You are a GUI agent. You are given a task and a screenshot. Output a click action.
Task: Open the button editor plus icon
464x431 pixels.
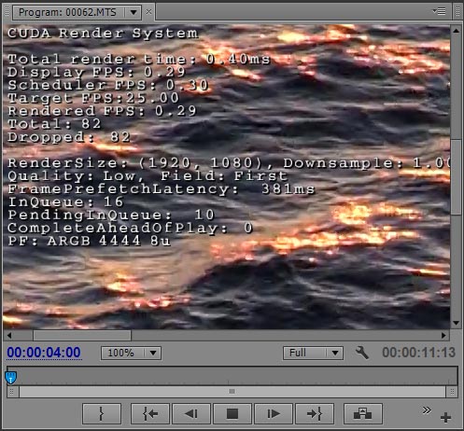pos(445,418)
